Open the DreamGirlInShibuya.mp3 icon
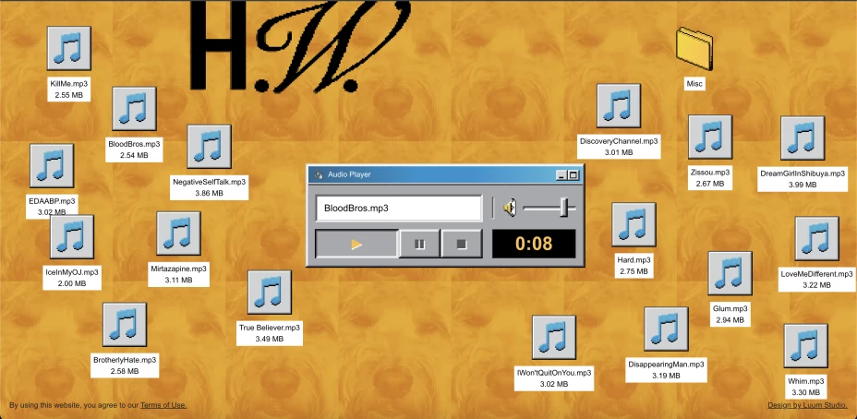Viewport: 857px width, 419px height. (803, 138)
